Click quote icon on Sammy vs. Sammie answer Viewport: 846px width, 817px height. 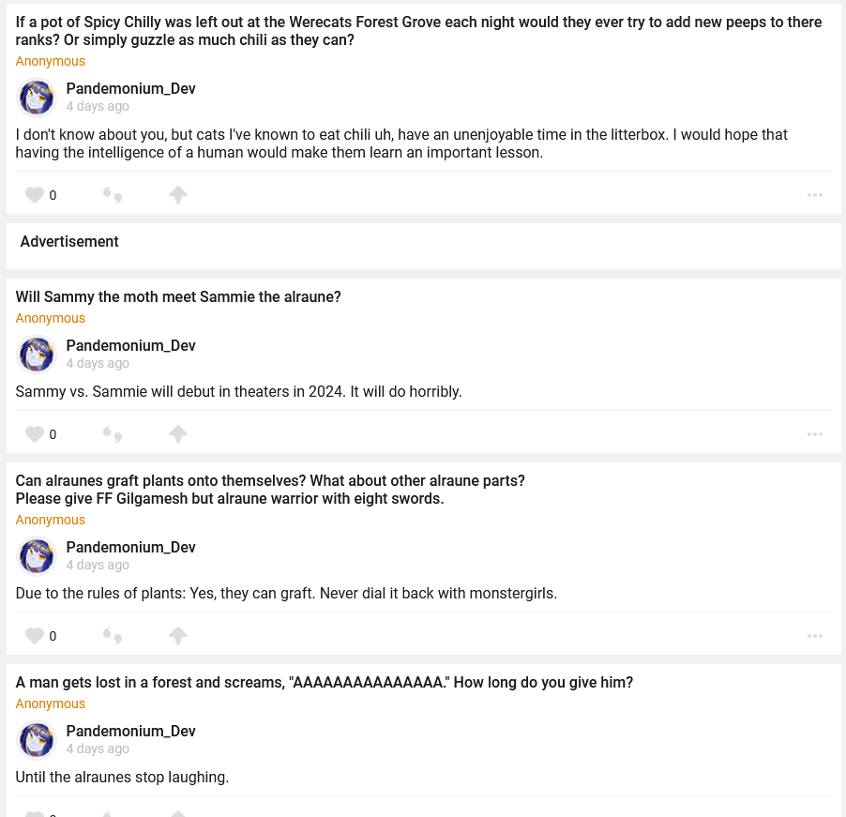pos(113,434)
